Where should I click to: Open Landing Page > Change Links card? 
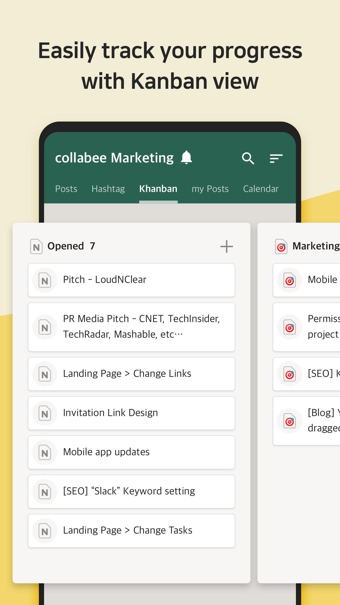131,374
